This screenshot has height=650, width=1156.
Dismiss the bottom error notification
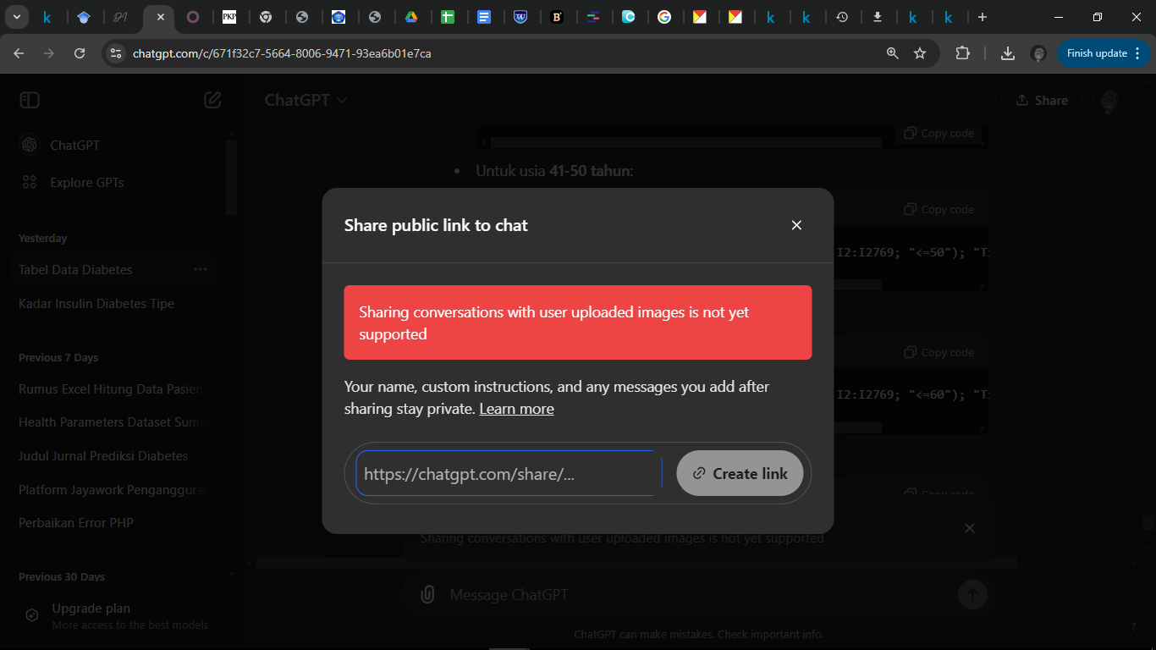970,528
